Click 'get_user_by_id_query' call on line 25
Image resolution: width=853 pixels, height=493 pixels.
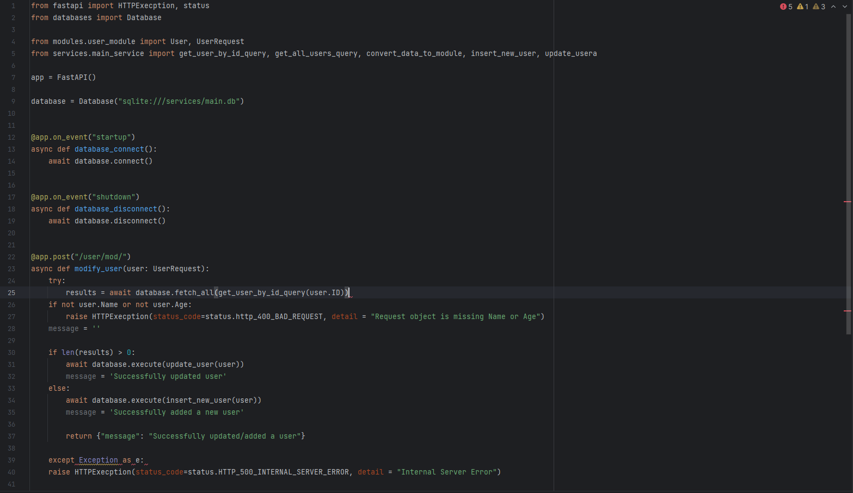[262, 292]
